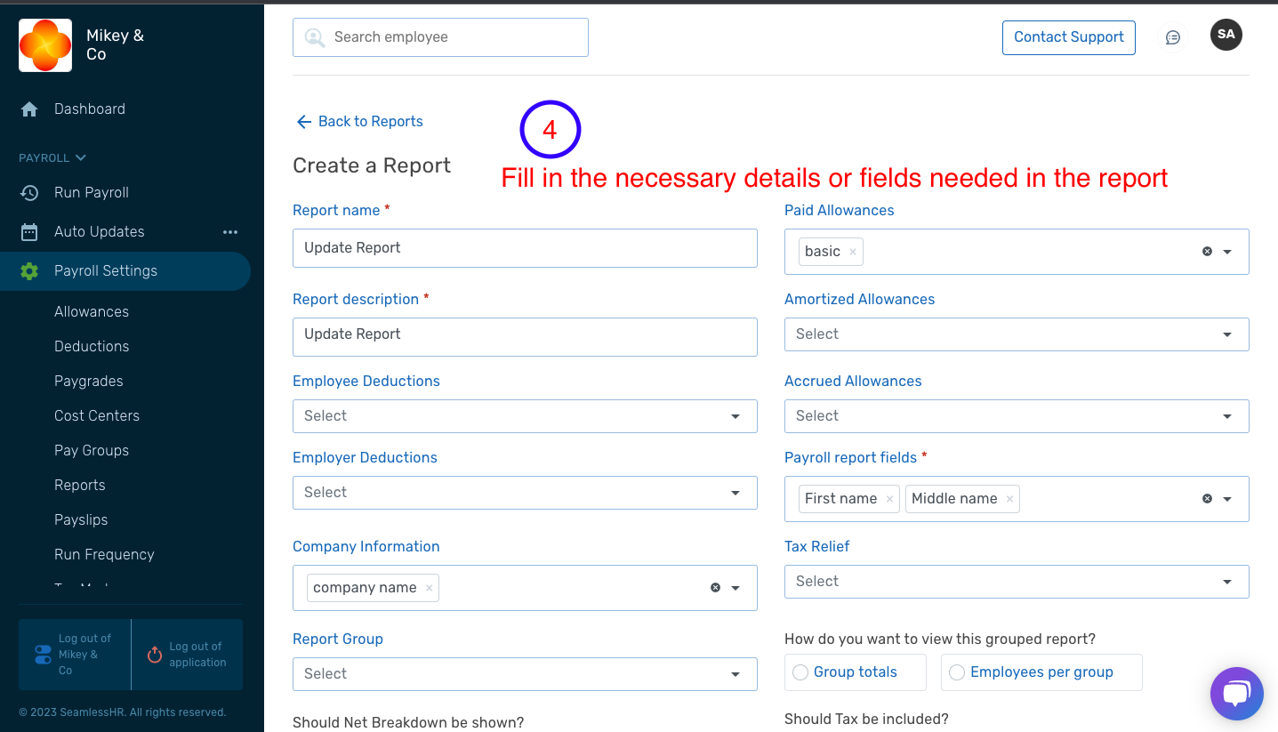The height and width of the screenshot is (732, 1278).
Task: Follow the Back to Reports link
Action: click(358, 121)
